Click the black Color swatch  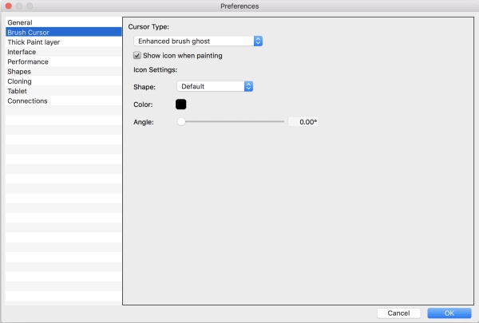tap(180, 104)
